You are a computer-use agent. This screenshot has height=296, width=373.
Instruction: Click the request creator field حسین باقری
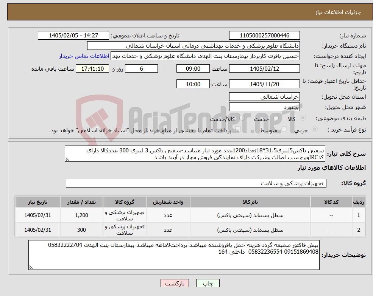click(205, 56)
